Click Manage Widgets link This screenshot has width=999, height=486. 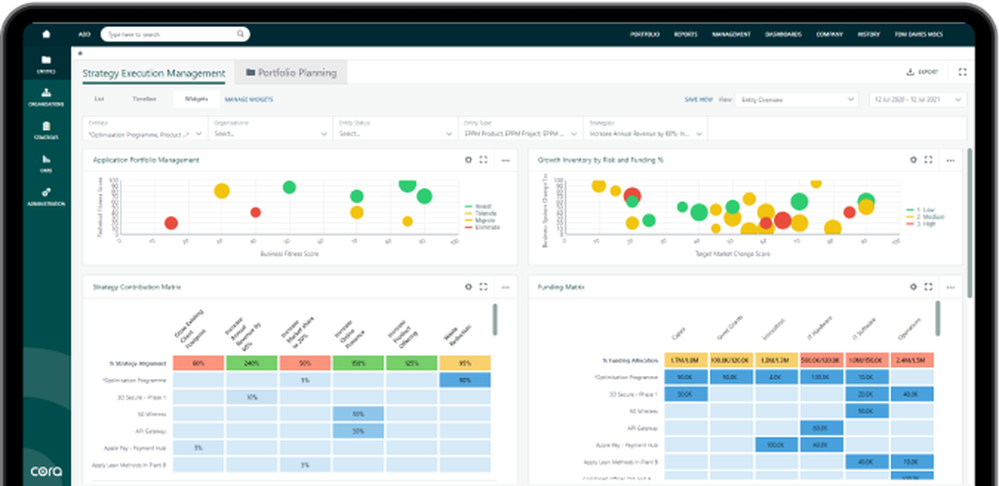[x=249, y=100]
